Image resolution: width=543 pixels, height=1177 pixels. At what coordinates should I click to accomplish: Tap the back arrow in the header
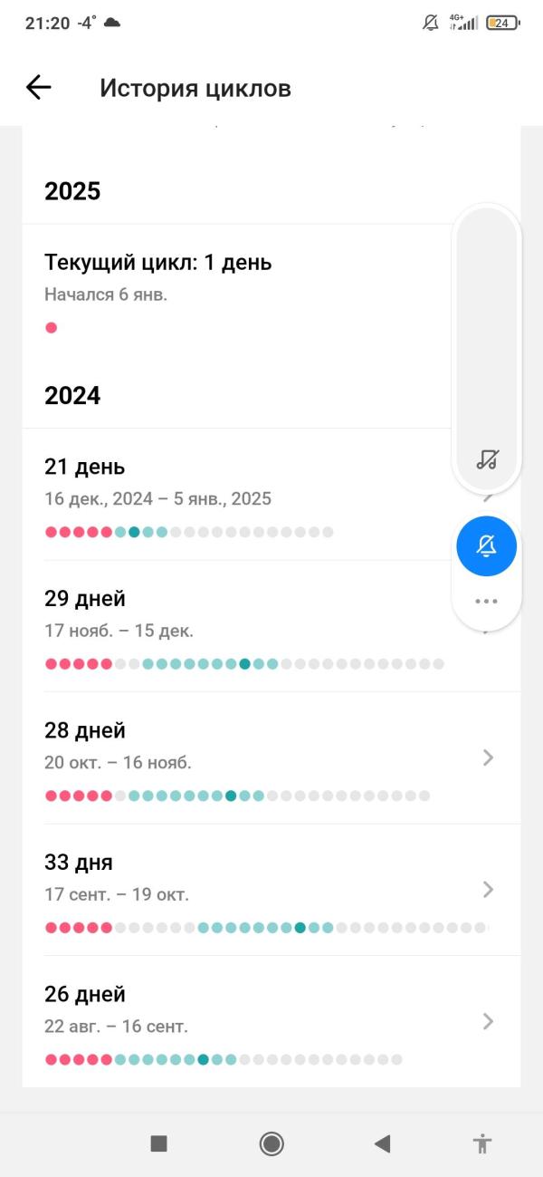(x=39, y=87)
